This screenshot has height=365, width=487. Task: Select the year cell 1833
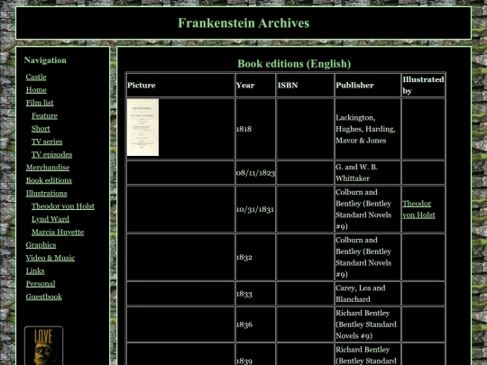tap(255, 294)
